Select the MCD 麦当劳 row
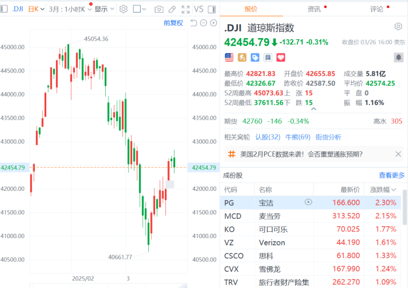The image size is (408, 288). 311,216
